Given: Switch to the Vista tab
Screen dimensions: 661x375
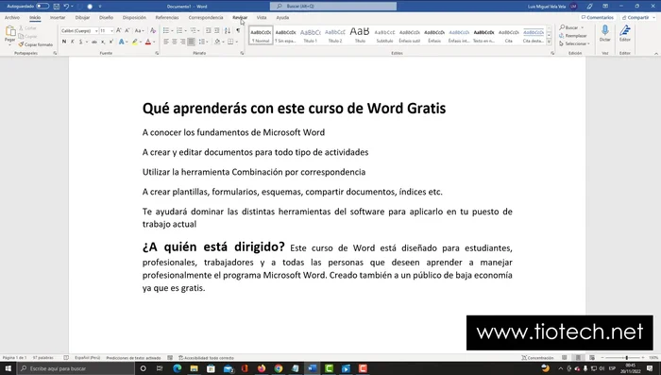Looking at the screenshot, I should coord(262,18).
